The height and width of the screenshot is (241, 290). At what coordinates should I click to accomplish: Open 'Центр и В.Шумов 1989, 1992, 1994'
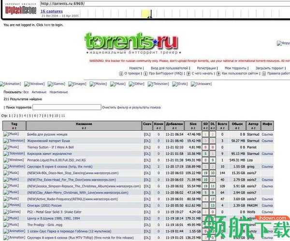[x=54, y=218]
